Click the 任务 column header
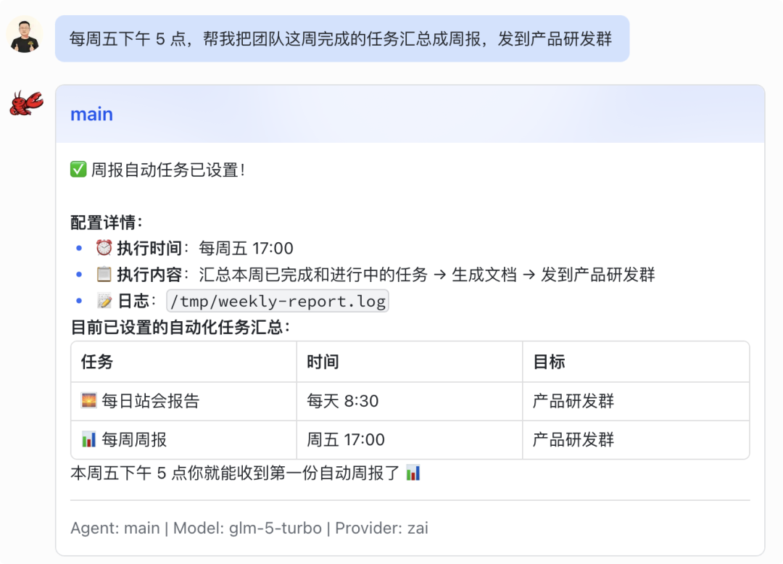The height and width of the screenshot is (564, 783). [97, 362]
